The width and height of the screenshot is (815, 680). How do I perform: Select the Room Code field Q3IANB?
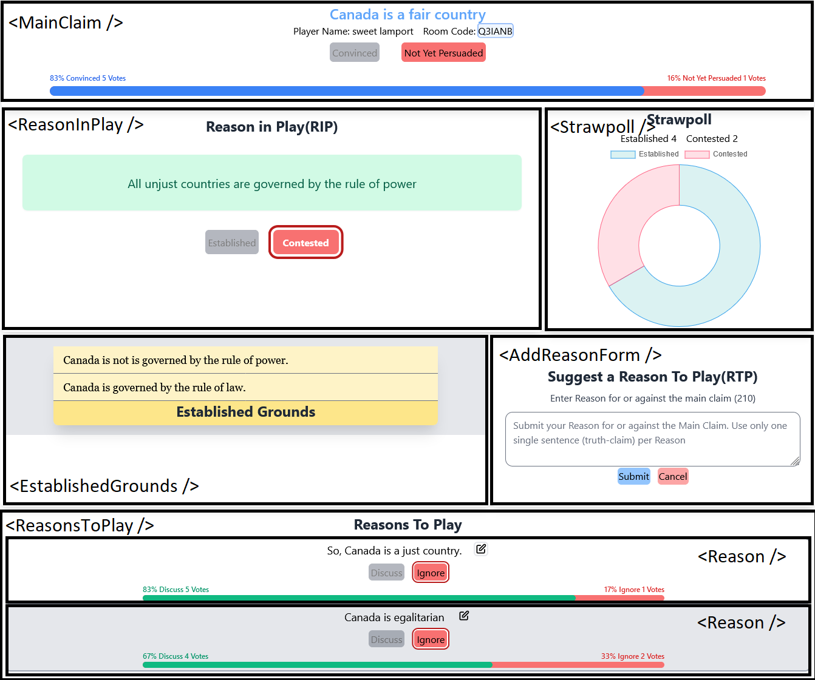[x=495, y=31]
